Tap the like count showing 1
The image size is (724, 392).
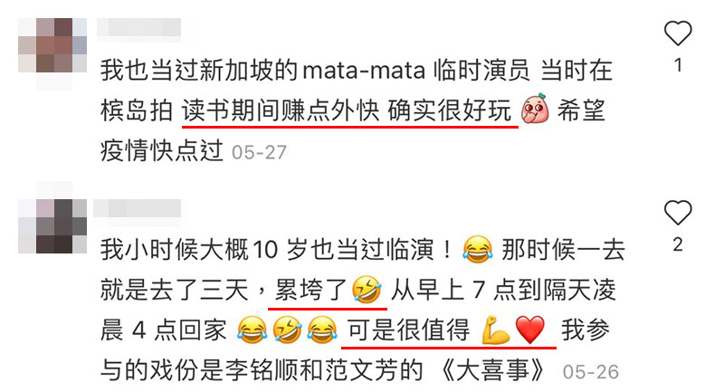[678, 65]
